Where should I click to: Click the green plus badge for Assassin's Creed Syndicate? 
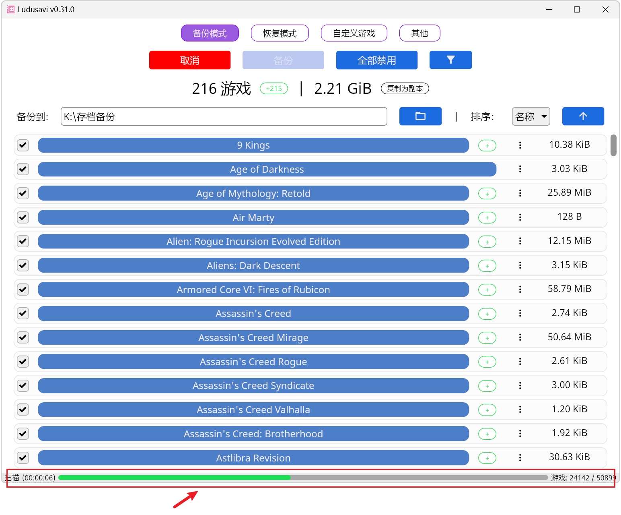[x=487, y=386]
